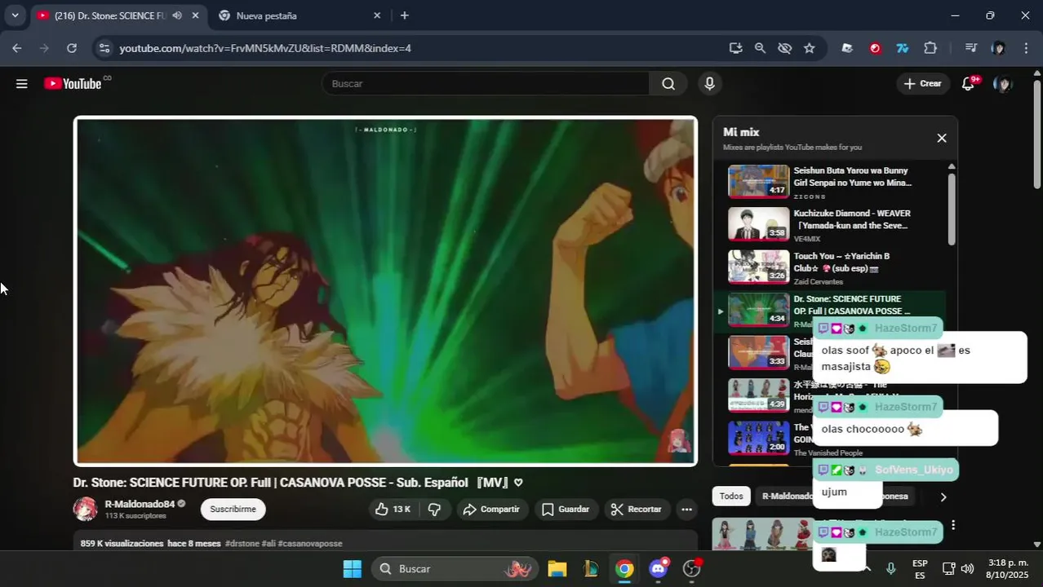The width and height of the screenshot is (1043, 587).
Task: Share video with Compartir button
Action: pos(492,510)
